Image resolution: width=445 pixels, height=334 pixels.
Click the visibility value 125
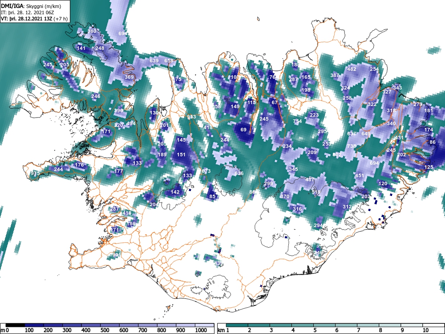[x=429, y=167]
